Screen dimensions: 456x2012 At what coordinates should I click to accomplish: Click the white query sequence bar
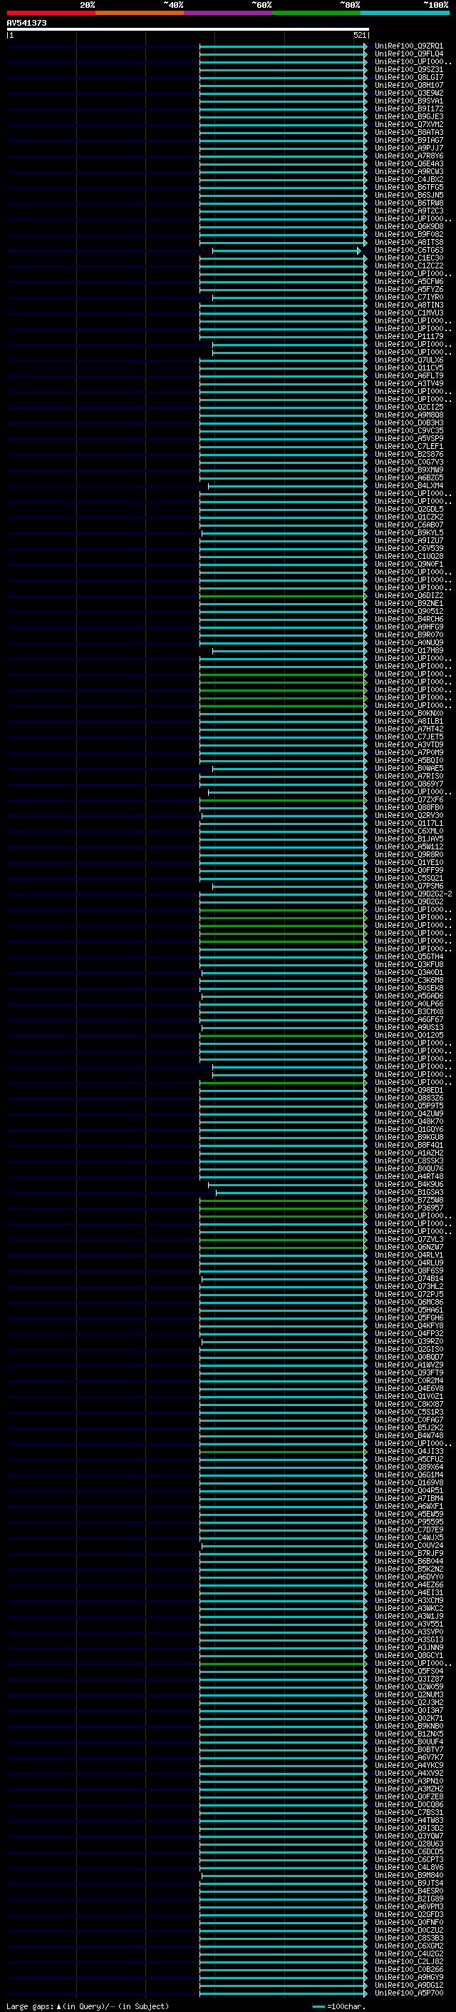tap(188, 29)
